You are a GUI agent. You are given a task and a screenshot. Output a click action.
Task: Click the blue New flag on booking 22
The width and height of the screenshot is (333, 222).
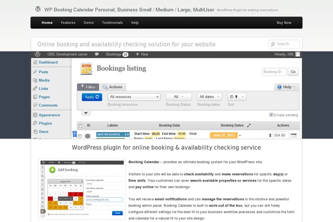pos(74,134)
